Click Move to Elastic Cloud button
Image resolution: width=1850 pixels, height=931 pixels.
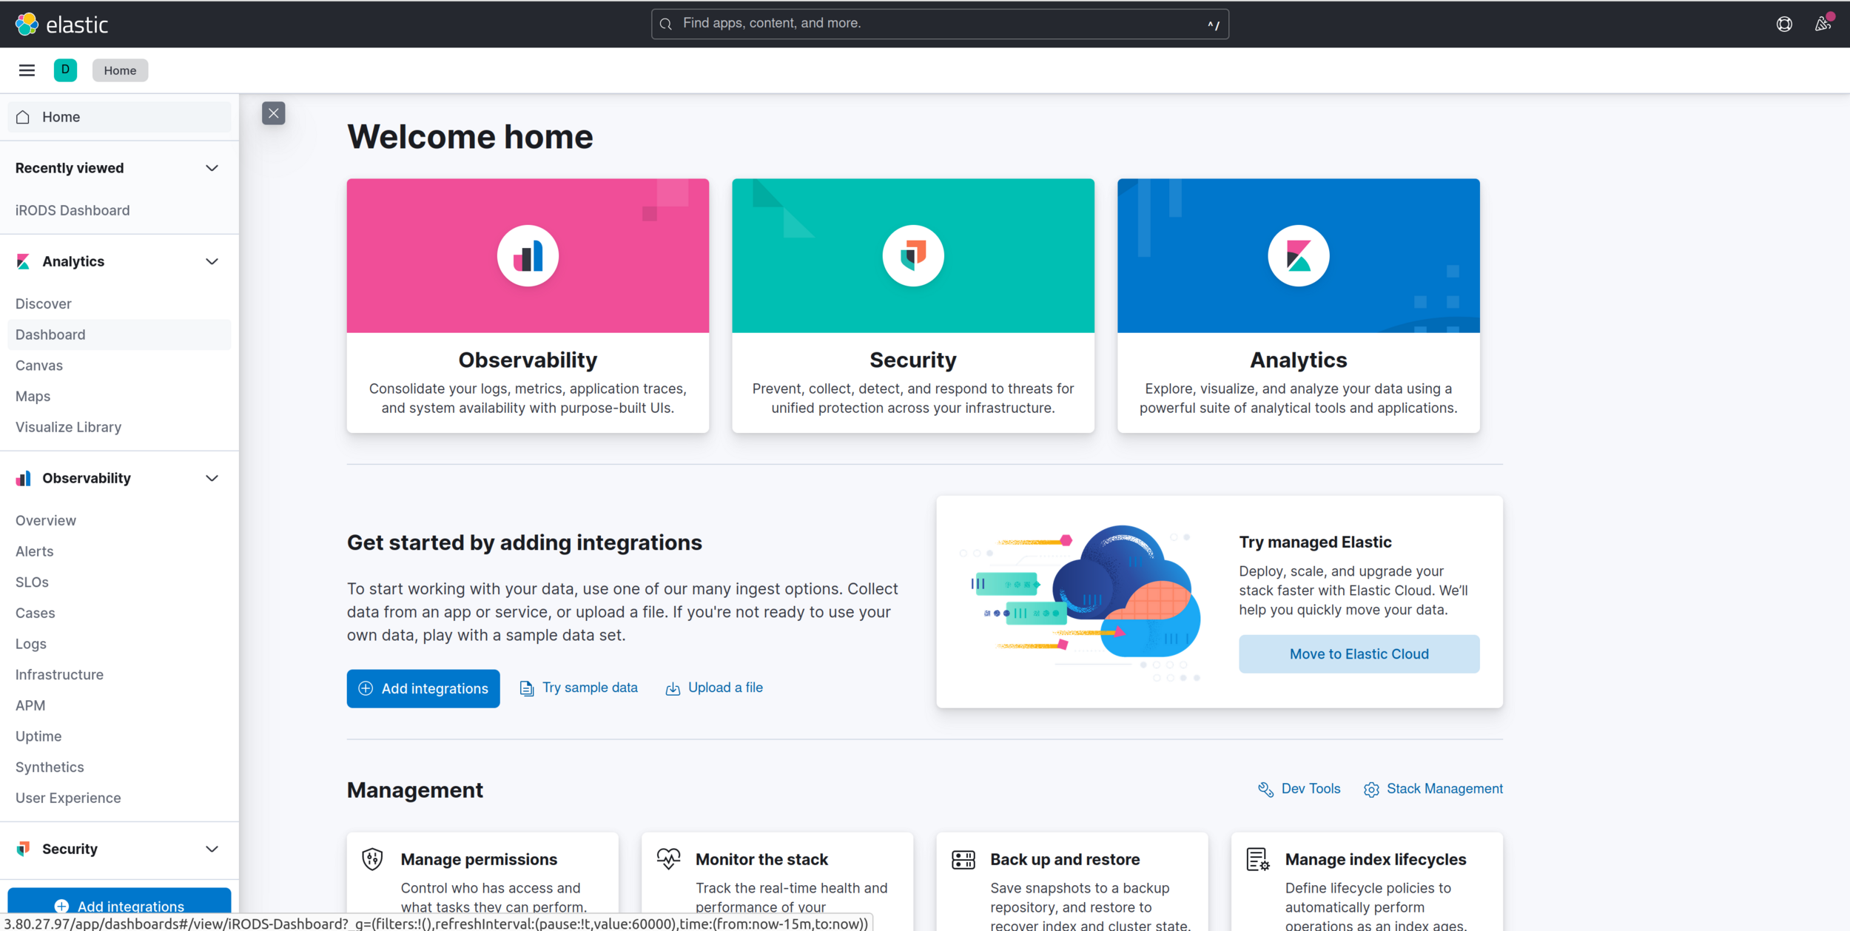pyautogui.click(x=1359, y=653)
